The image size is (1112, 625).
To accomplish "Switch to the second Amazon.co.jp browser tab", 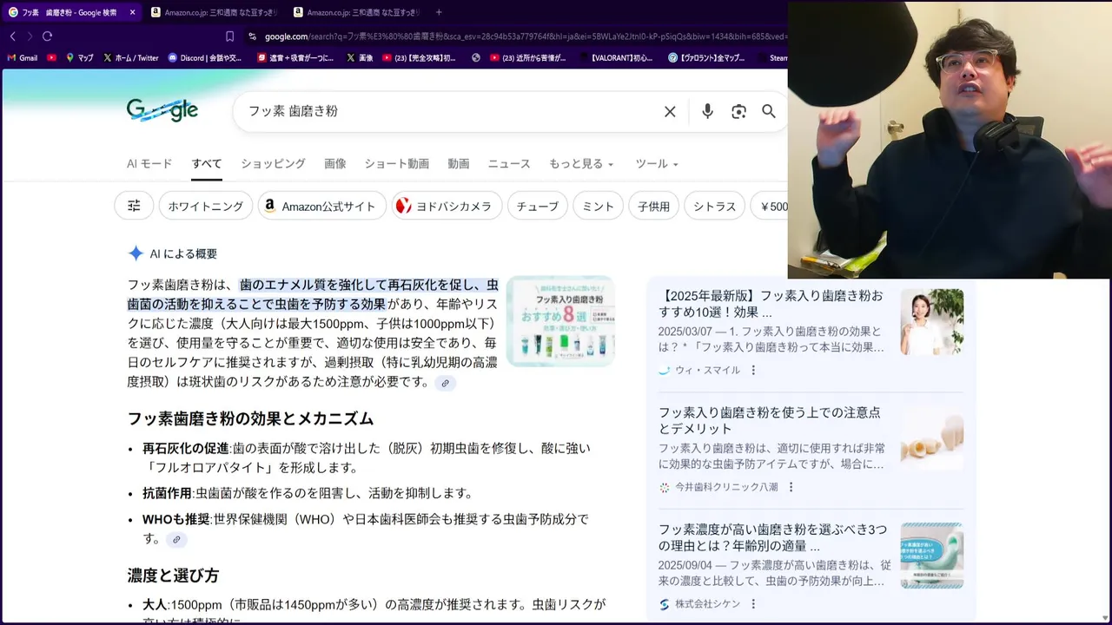I will coord(214,12).
